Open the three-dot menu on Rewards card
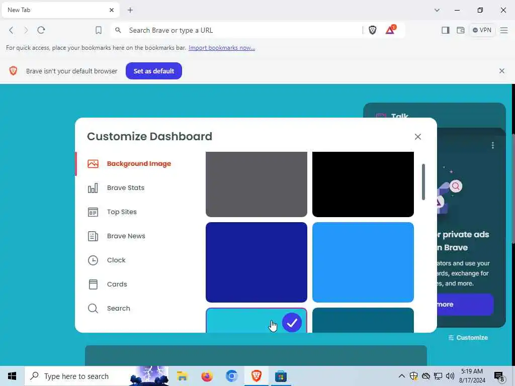515x386 pixels. pos(493,145)
